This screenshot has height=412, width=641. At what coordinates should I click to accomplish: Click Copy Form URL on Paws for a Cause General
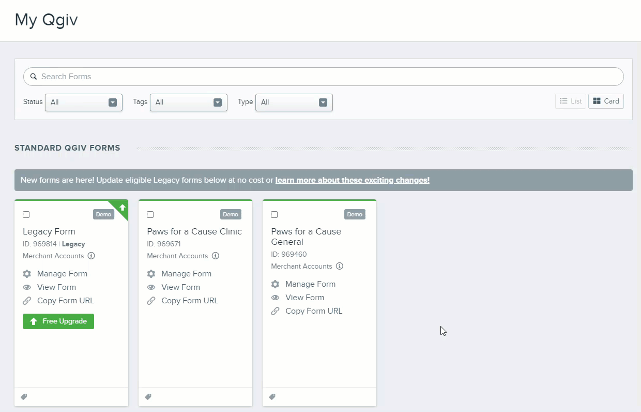click(314, 311)
